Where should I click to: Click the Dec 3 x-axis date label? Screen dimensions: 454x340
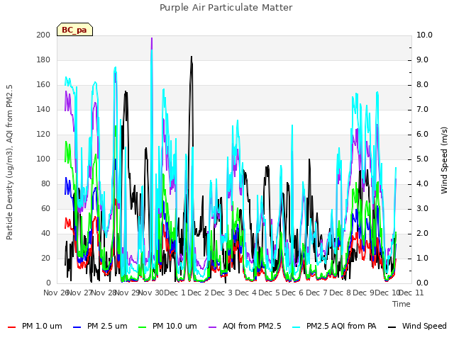(x=222, y=293)
